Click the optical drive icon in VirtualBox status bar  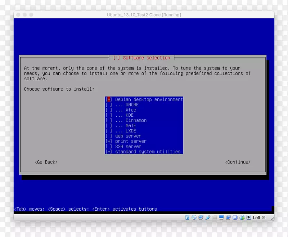(193, 218)
